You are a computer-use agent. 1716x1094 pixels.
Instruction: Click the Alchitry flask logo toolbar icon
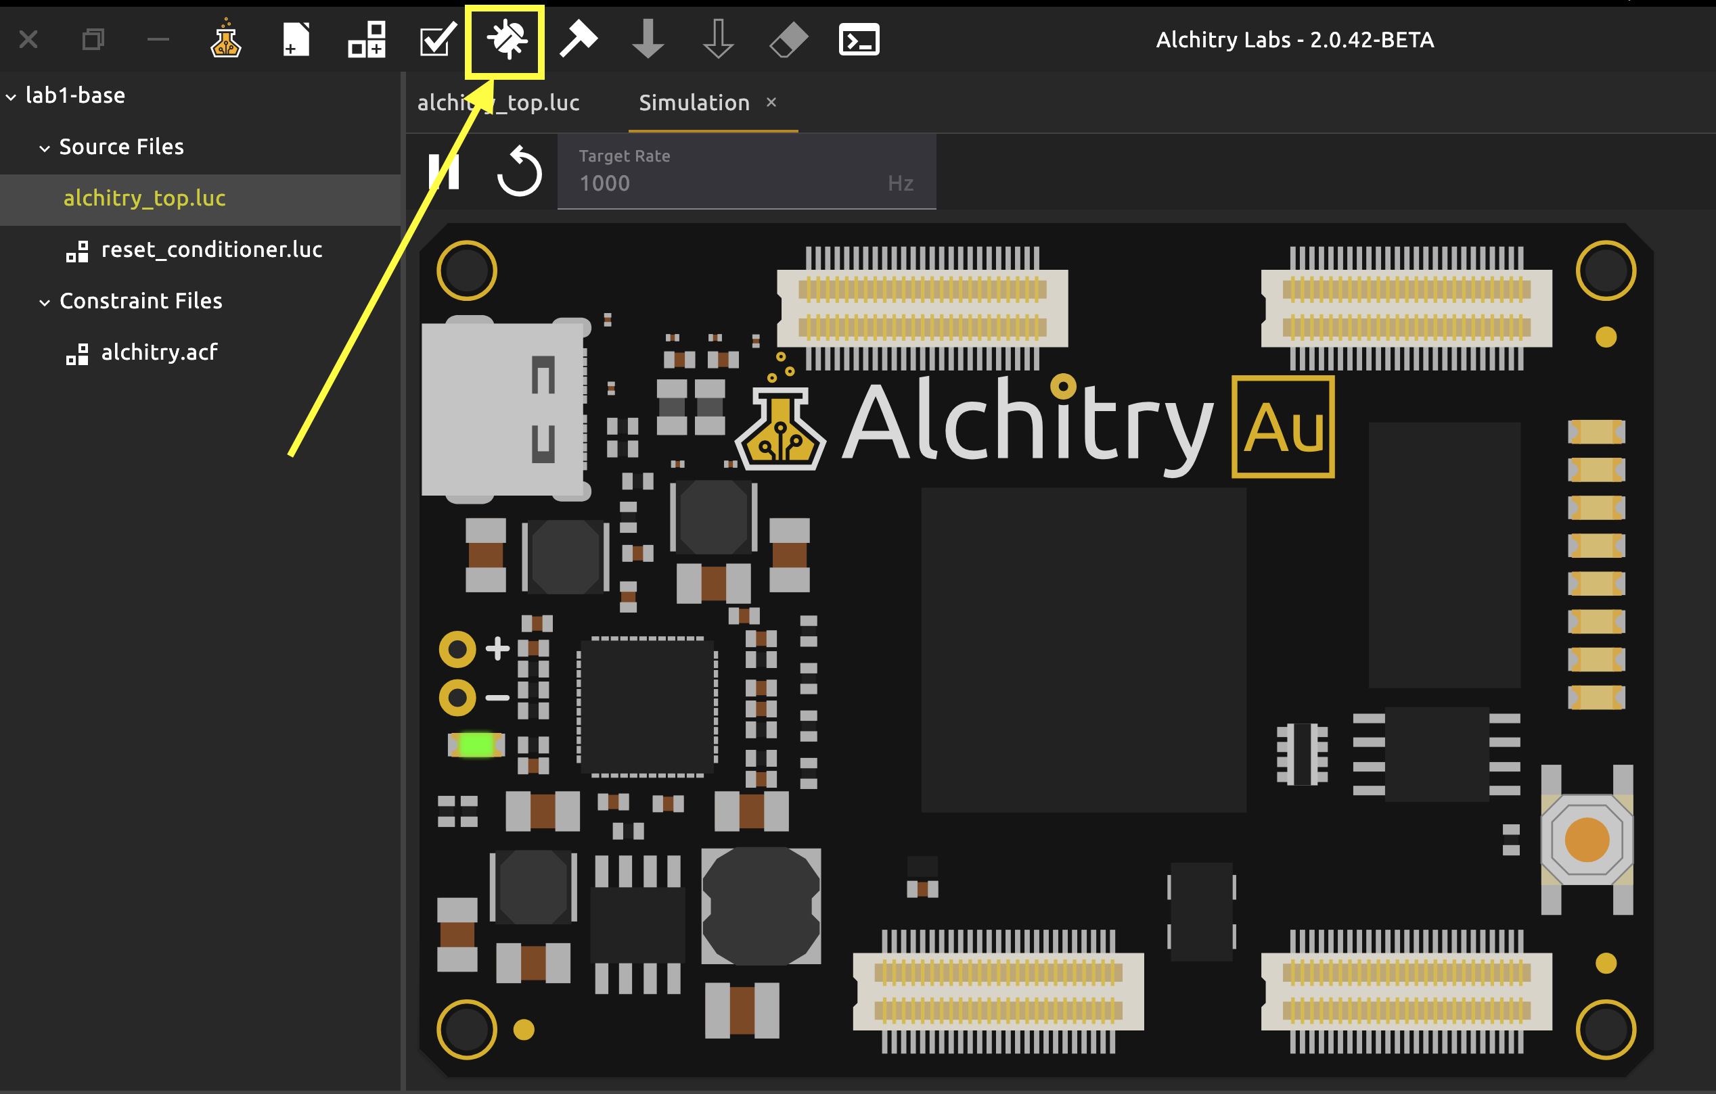225,39
